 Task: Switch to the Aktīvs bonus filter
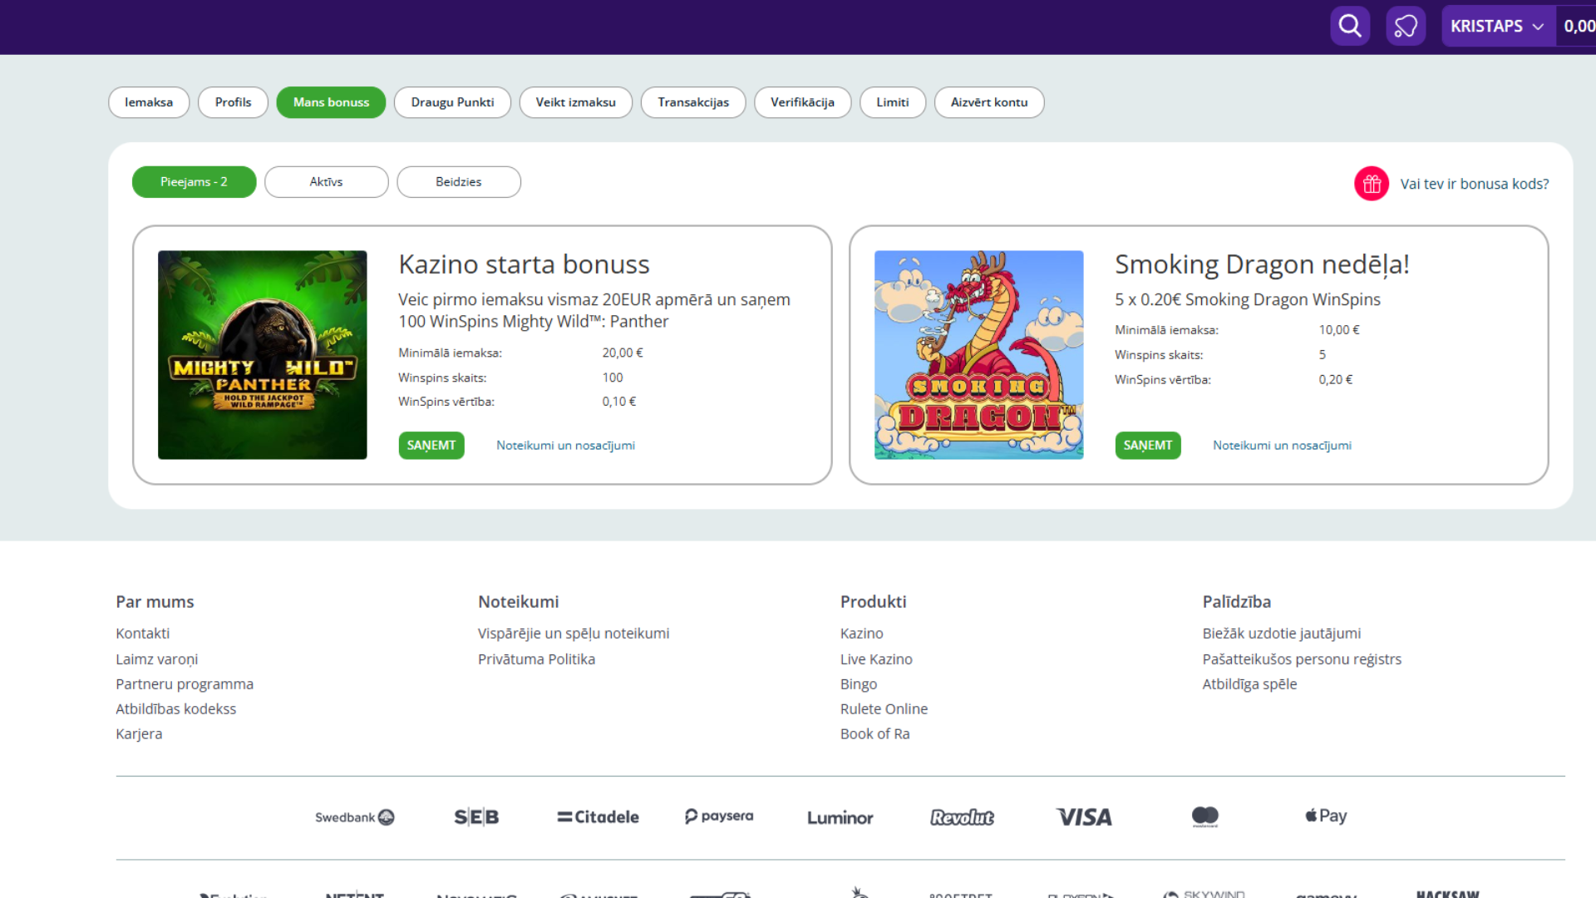tap(326, 182)
